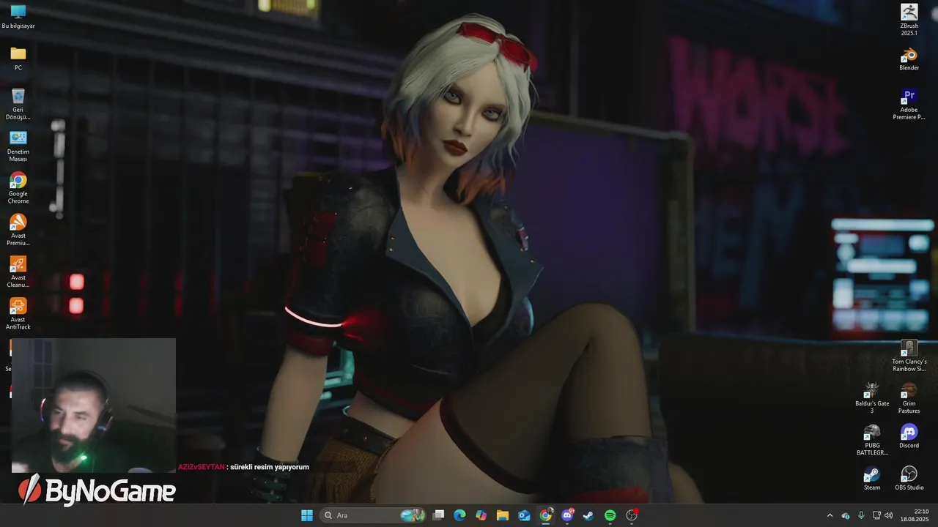Select PUBG BATTLEGROUNDS desktop shortcut
Viewport: 938px width, 527px height.
point(872,439)
